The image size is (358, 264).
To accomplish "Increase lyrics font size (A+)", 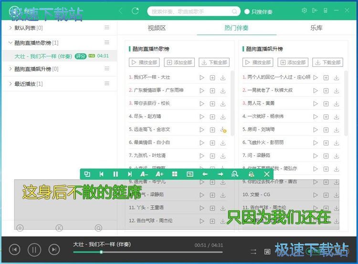I will pos(159,174).
